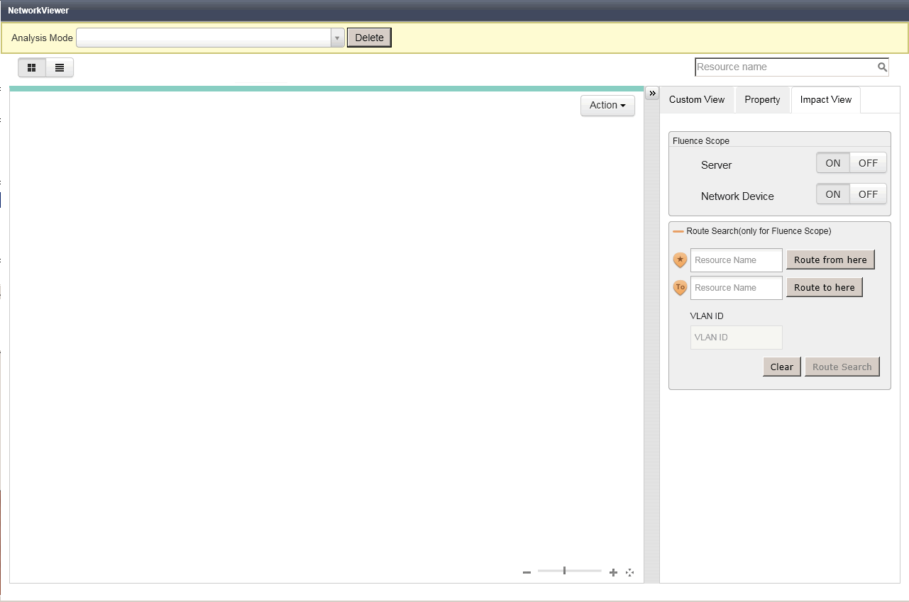Viewport: 909px width, 602px height.
Task: Click the zoom in plus icon
Action: pos(613,572)
